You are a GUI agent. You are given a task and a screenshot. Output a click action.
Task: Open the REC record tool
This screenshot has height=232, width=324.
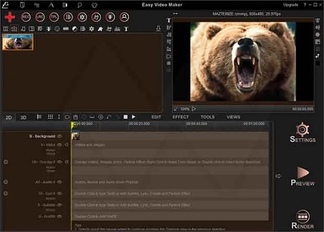point(26,17)
